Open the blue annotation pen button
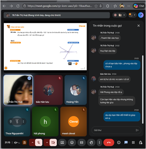 (141, 15)
